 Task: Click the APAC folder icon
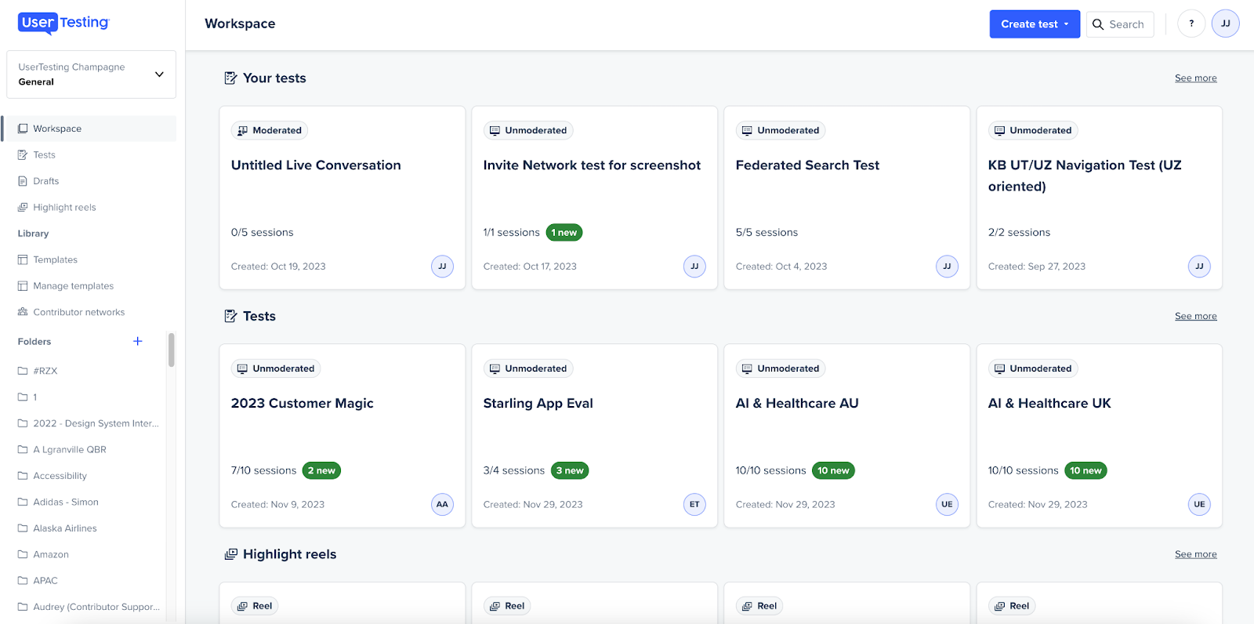coord(23,581)
